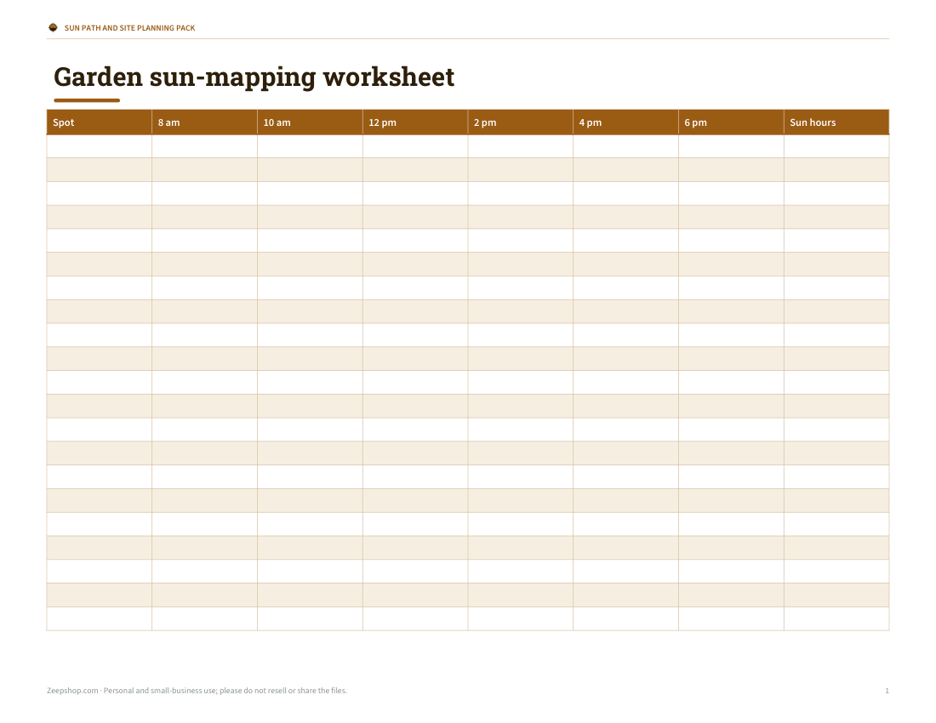Image resolution: width=936 pixels, height=723 pixels.
Task: Click the 'Spot' column header
Action: (99, 122)
